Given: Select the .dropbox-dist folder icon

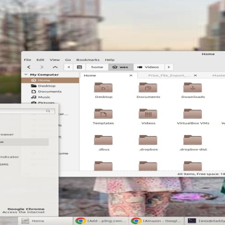Looking at the screenshot, I should (x=193, y=140).
